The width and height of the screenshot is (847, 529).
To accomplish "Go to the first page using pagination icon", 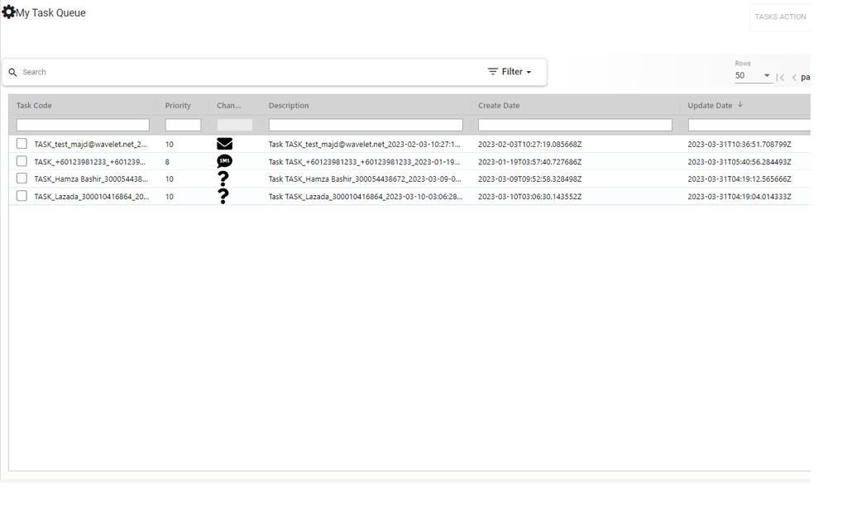I will tap(780, 78).
